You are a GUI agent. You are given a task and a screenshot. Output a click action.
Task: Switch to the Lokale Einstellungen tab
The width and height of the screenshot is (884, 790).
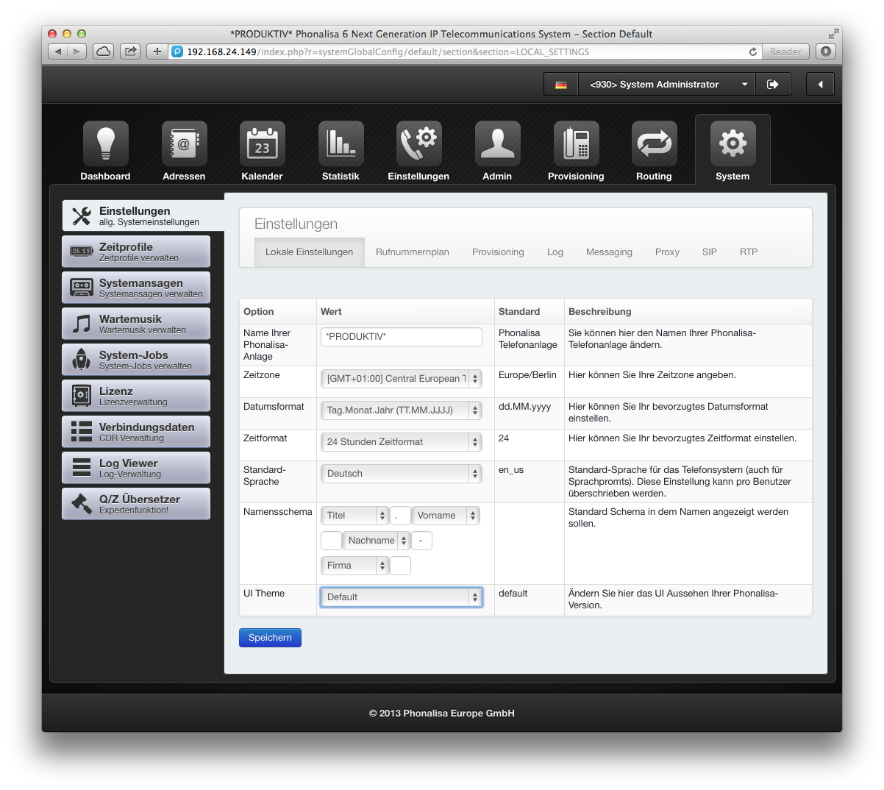[x=309, y=252]
